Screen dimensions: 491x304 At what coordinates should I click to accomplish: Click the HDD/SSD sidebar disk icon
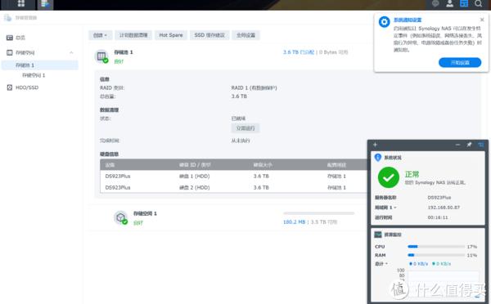tap(10, 87)
